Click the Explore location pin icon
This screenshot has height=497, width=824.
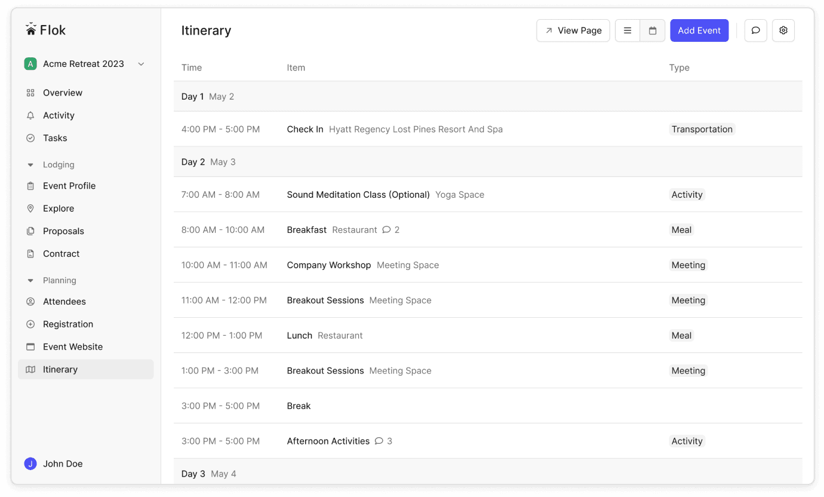30,208
